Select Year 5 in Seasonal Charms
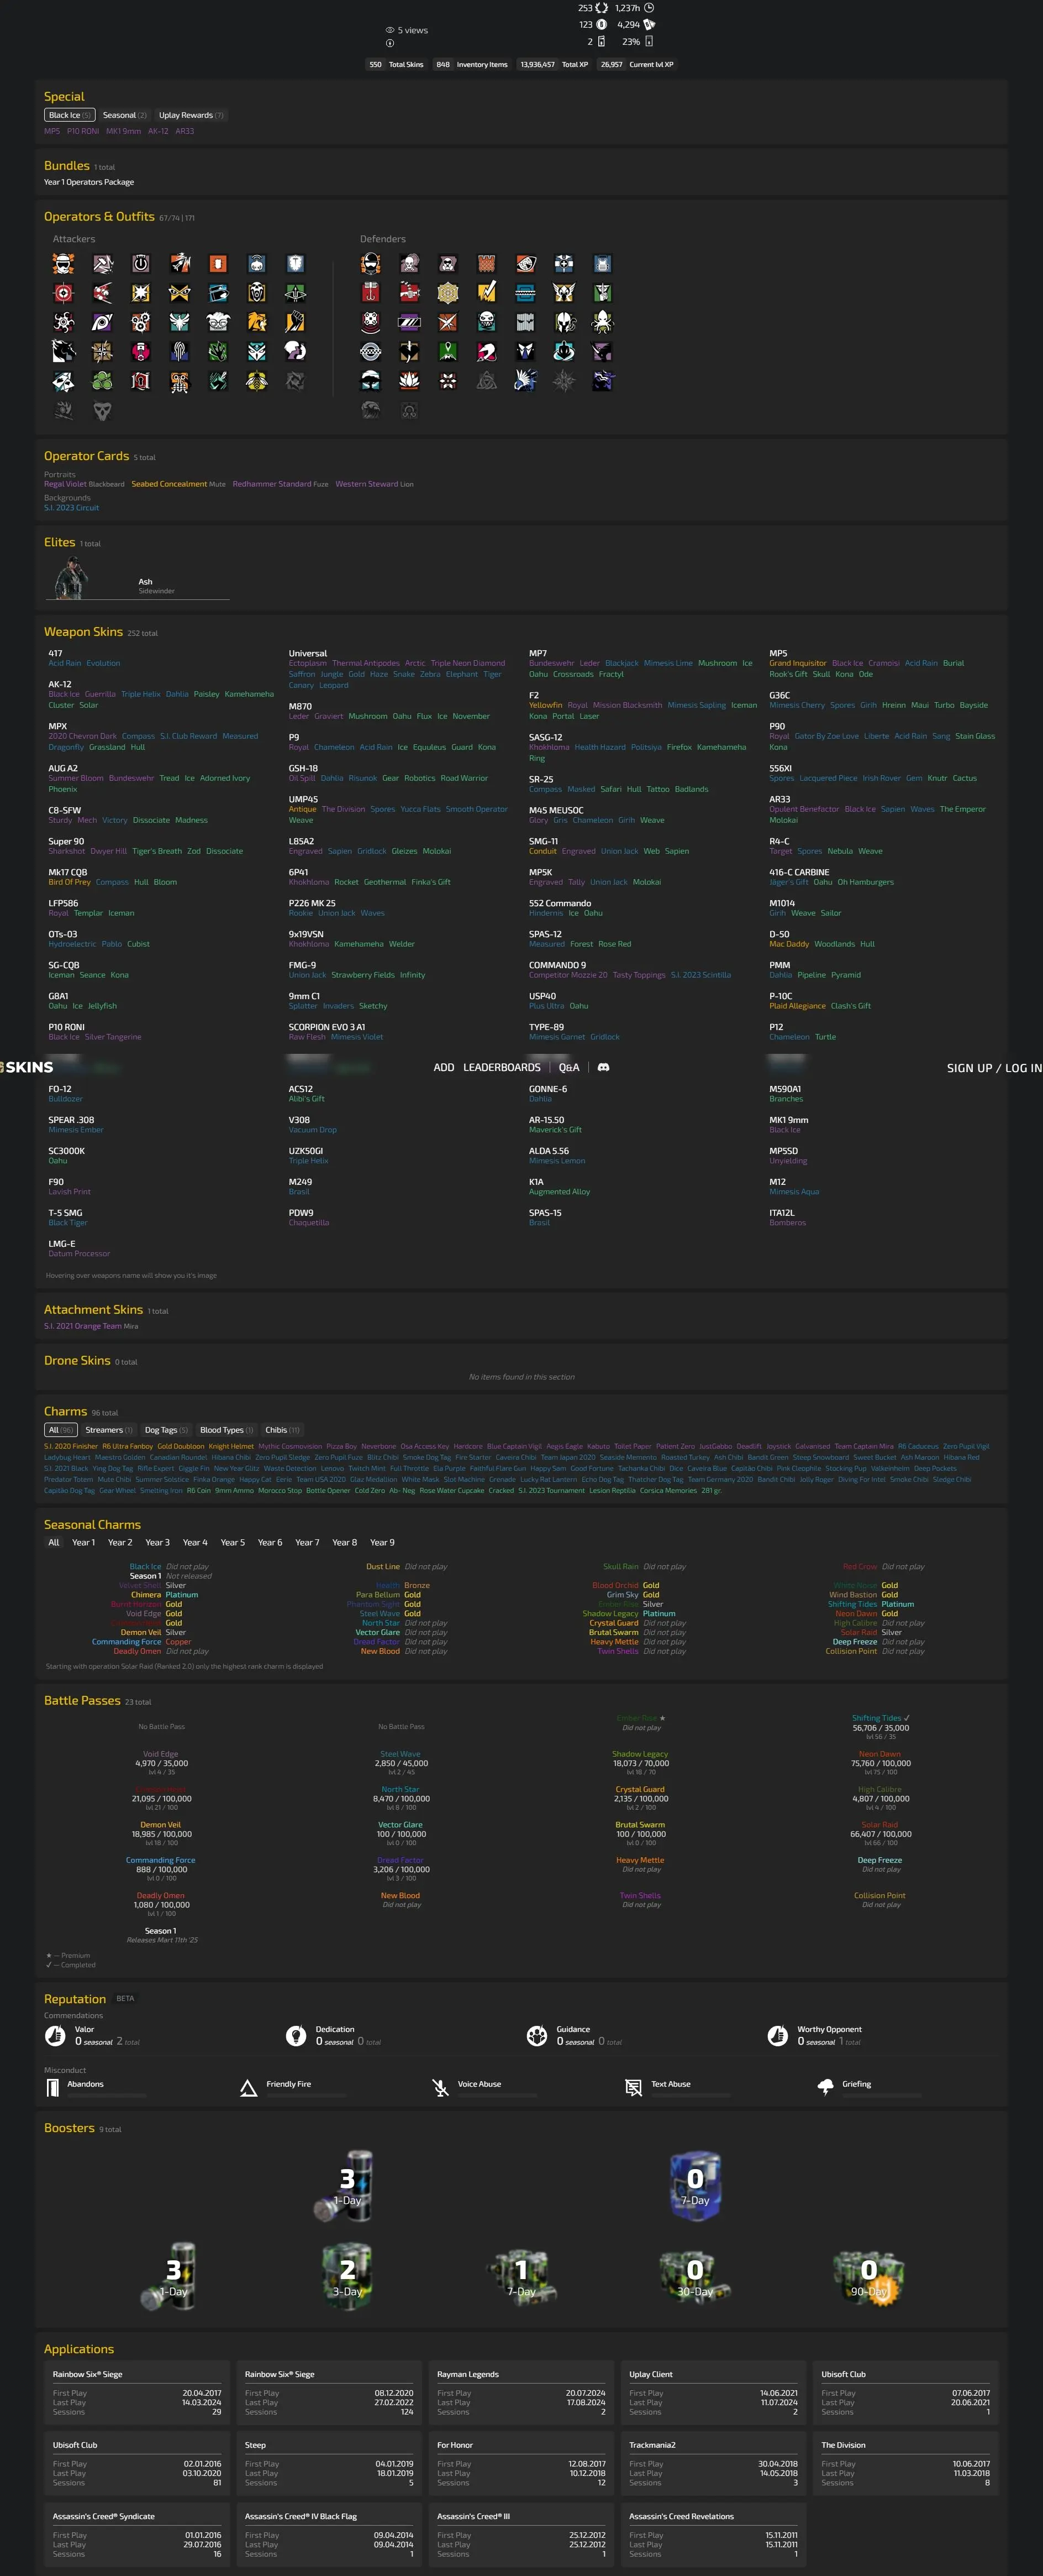Viewport: 1043px width, 2576px height. point(233,1542)
